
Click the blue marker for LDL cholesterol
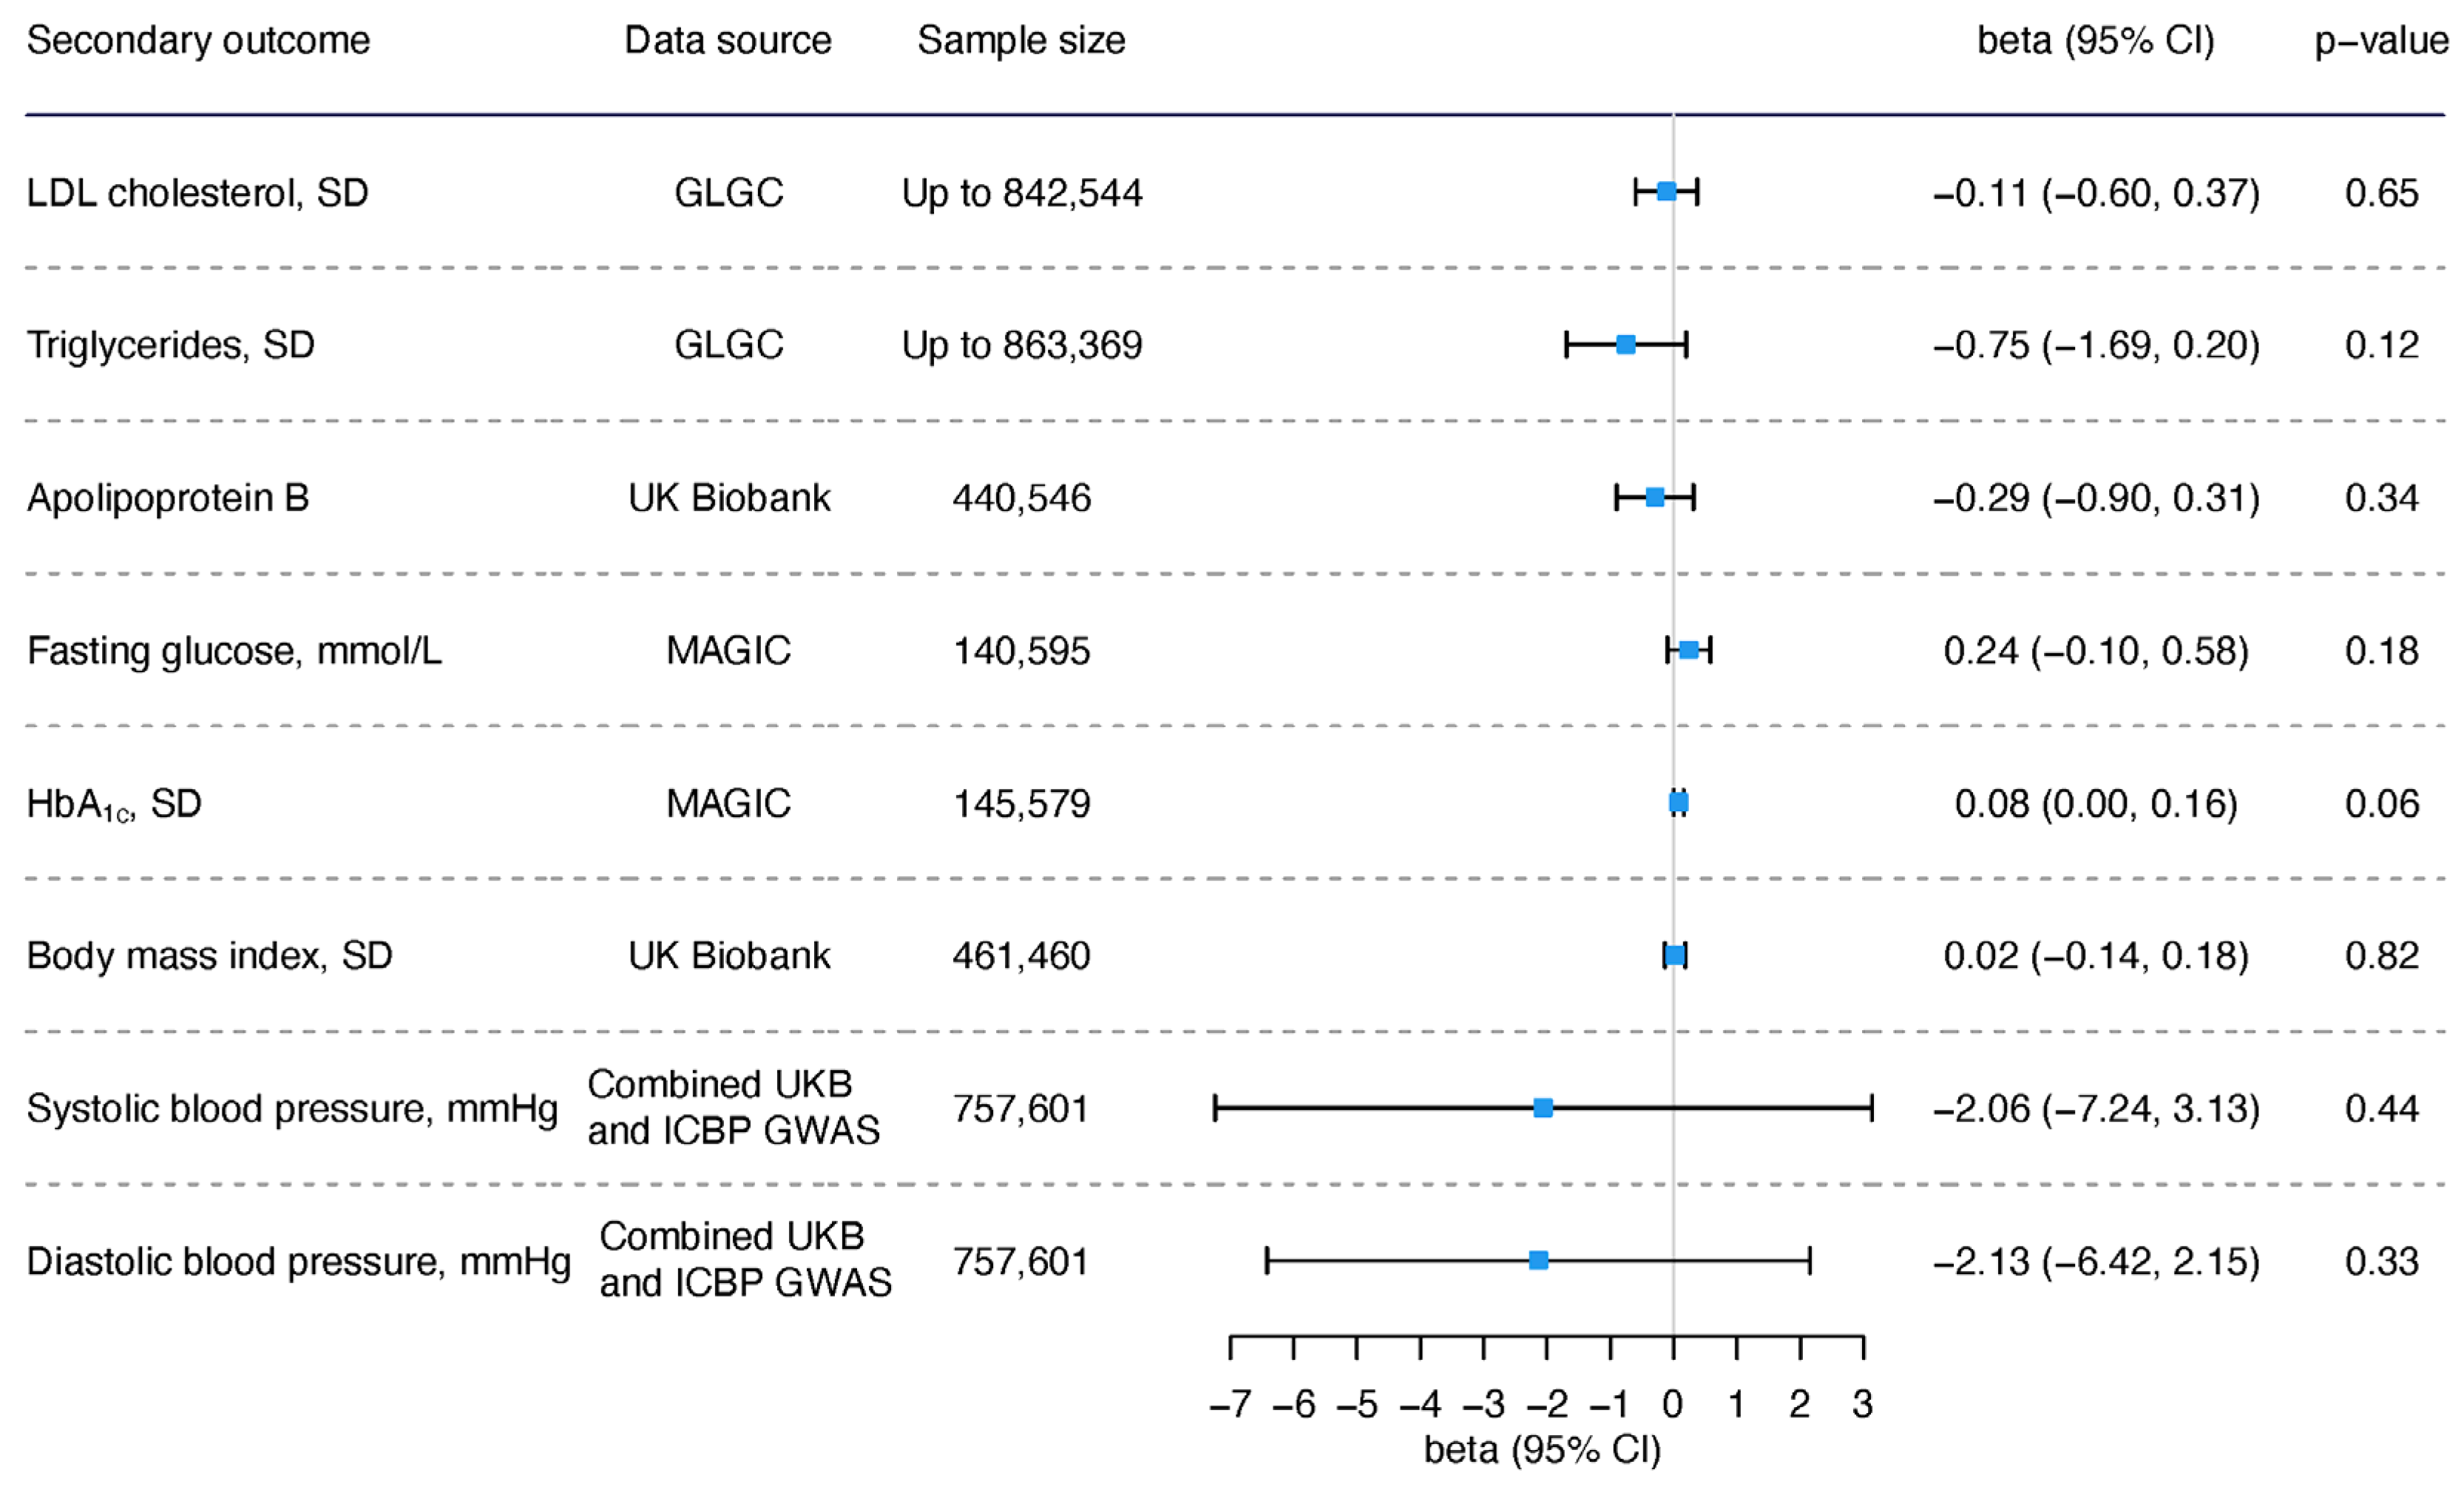point(1666,192)
